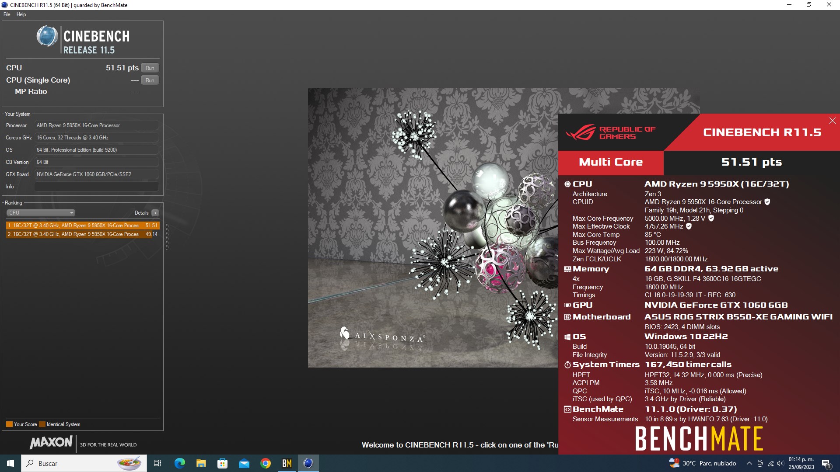
Task: Click the OS field value in Your System
Action: tap(97, 150)
